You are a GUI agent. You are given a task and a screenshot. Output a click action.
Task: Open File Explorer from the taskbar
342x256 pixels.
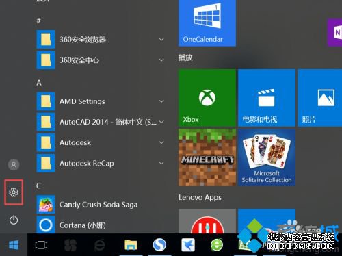131,245
